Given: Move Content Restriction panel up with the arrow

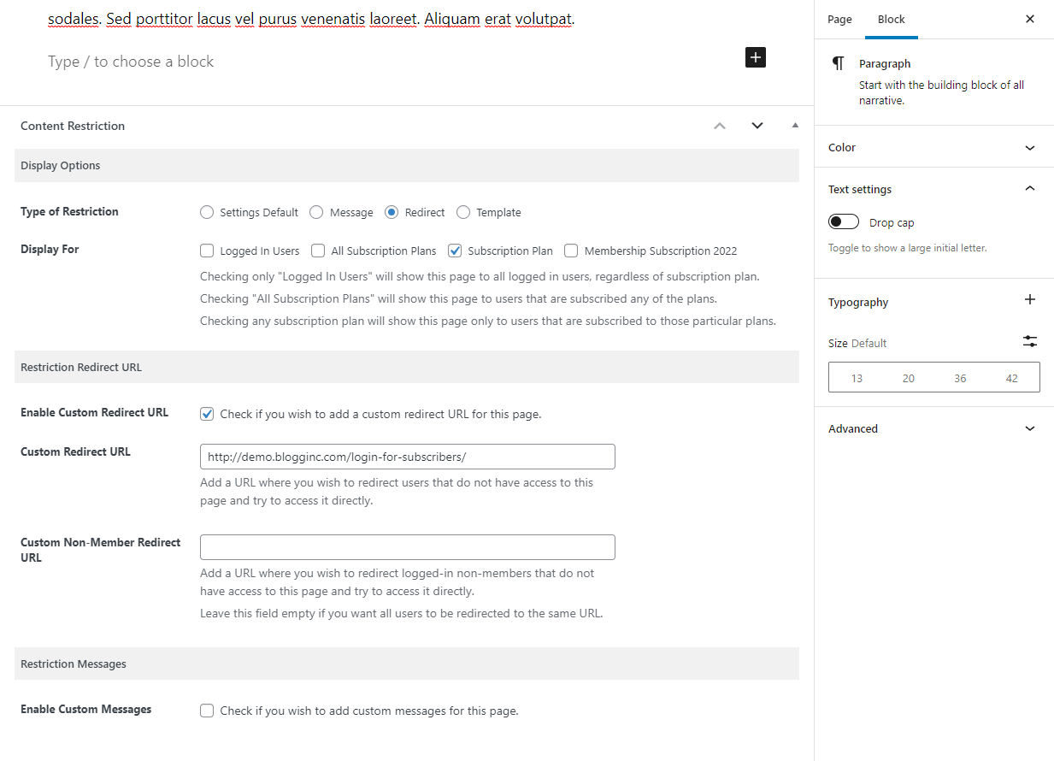Looking at the screenshot, I should point(720,126).
